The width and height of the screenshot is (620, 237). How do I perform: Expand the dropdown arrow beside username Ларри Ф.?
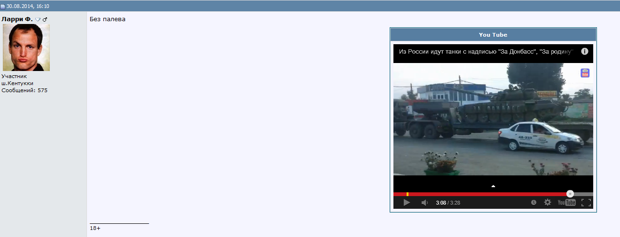pyautogui.click(x=38, y=19)
